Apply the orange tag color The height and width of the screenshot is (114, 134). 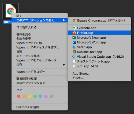coord(24,96)
